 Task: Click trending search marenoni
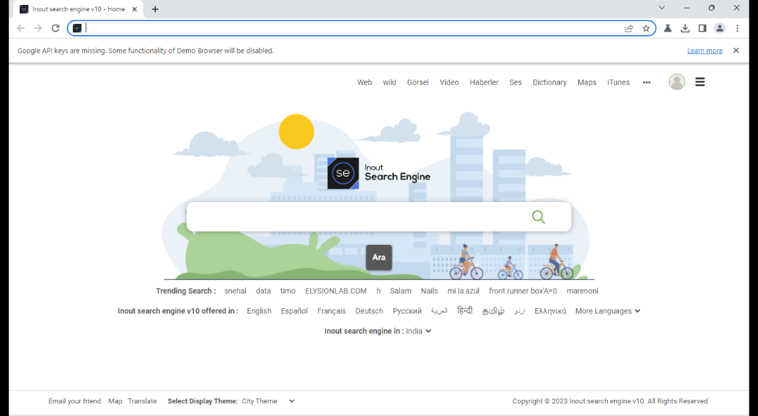[583, 291]
